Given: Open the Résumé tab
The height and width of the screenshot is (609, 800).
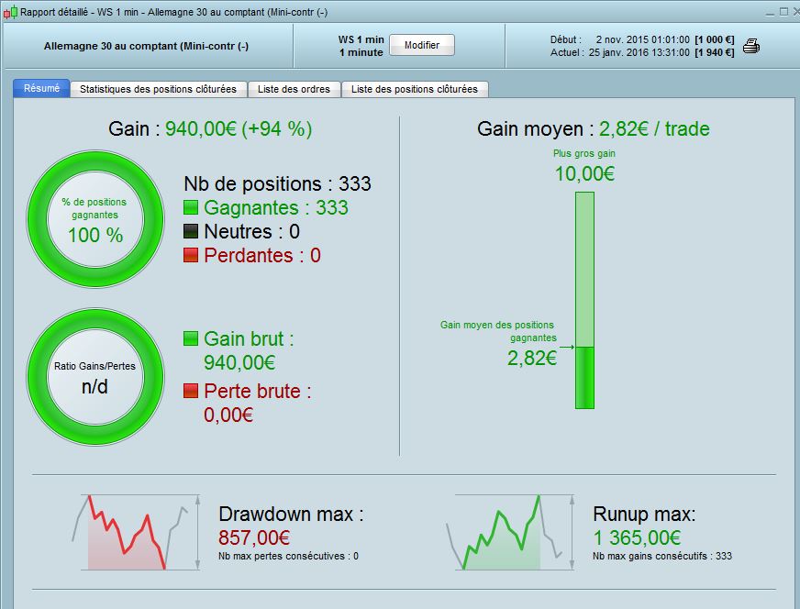Looking at the screenshot, I should pyautogui.click(x=41, y=89).
